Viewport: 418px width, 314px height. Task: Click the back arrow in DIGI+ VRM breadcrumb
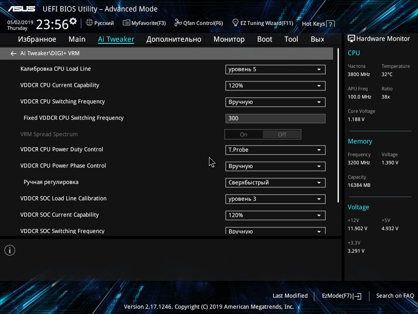click(x=13, y=54)
